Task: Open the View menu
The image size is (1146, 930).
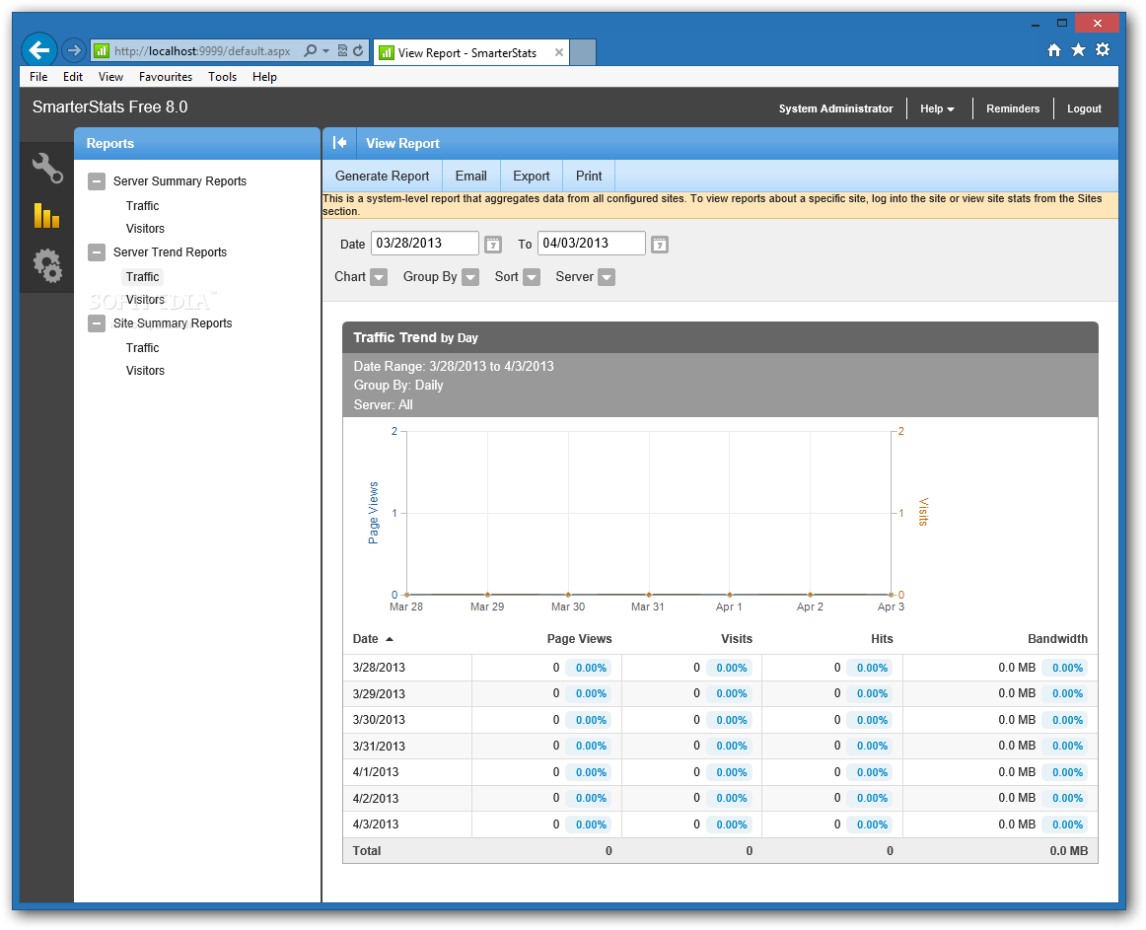Action: pos(110,77)
